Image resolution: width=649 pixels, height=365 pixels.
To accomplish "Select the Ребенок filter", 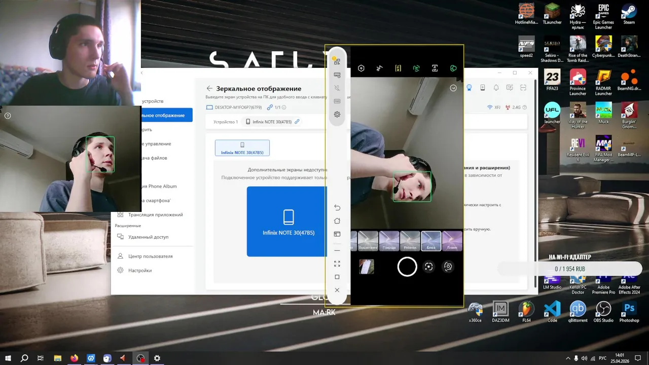I will (x=410, y=241).
